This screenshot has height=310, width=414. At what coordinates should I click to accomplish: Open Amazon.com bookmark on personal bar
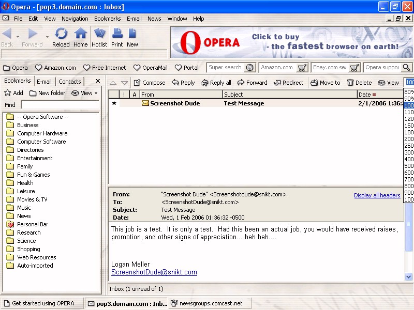pyautogui.click(x=55, y=68)
